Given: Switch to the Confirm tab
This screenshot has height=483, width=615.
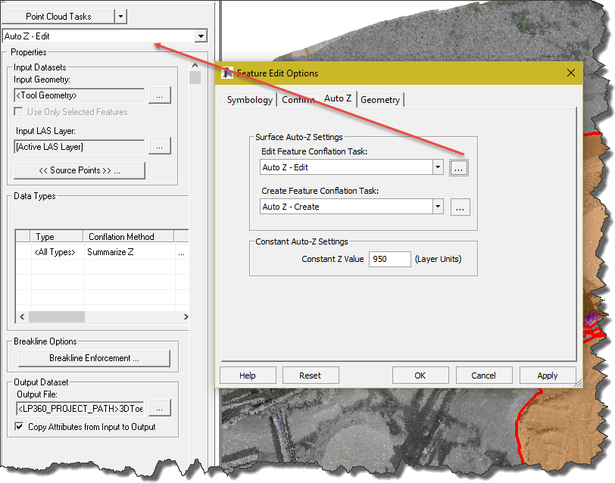Looking at the screenshot, I should point(298,100).
